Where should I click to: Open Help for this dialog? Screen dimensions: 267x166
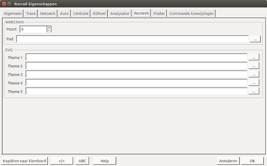[x=104, y=161]
